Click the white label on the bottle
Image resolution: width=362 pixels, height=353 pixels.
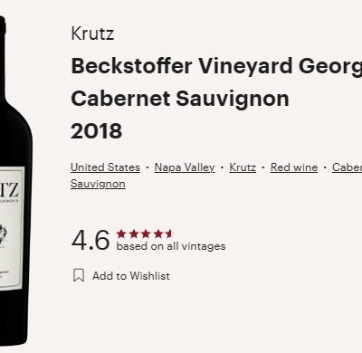point(12,228)
